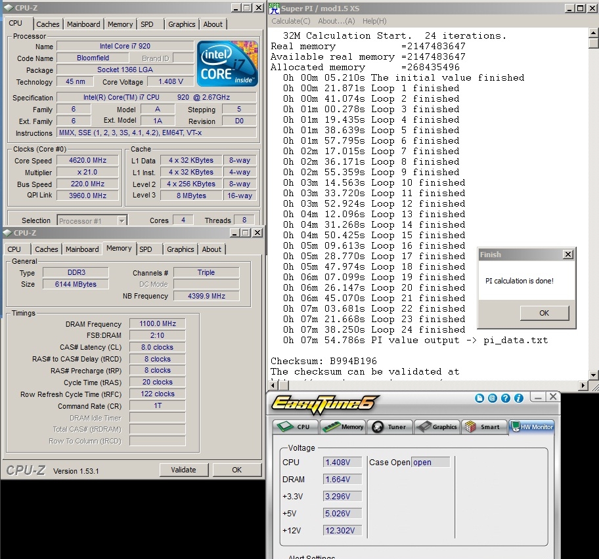Switch to EasyTune6 Memory tab

point(344,426)
